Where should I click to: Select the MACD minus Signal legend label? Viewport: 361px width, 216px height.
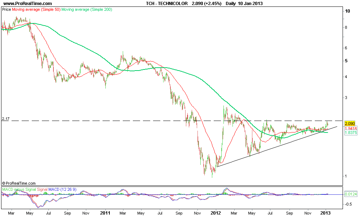point(19,190)
